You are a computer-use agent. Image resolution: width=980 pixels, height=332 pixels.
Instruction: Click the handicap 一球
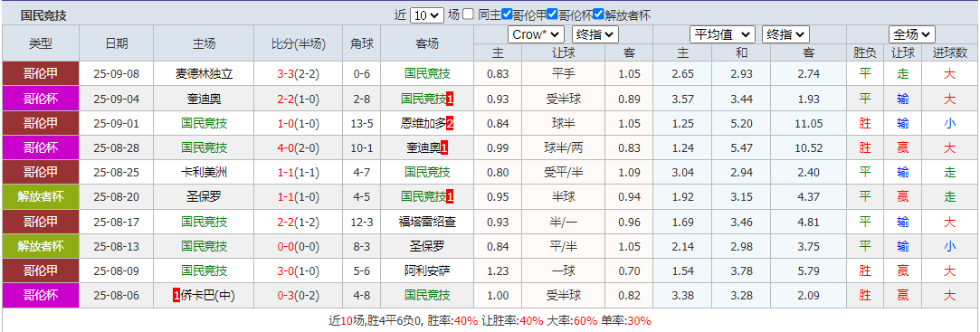[563, 270]
